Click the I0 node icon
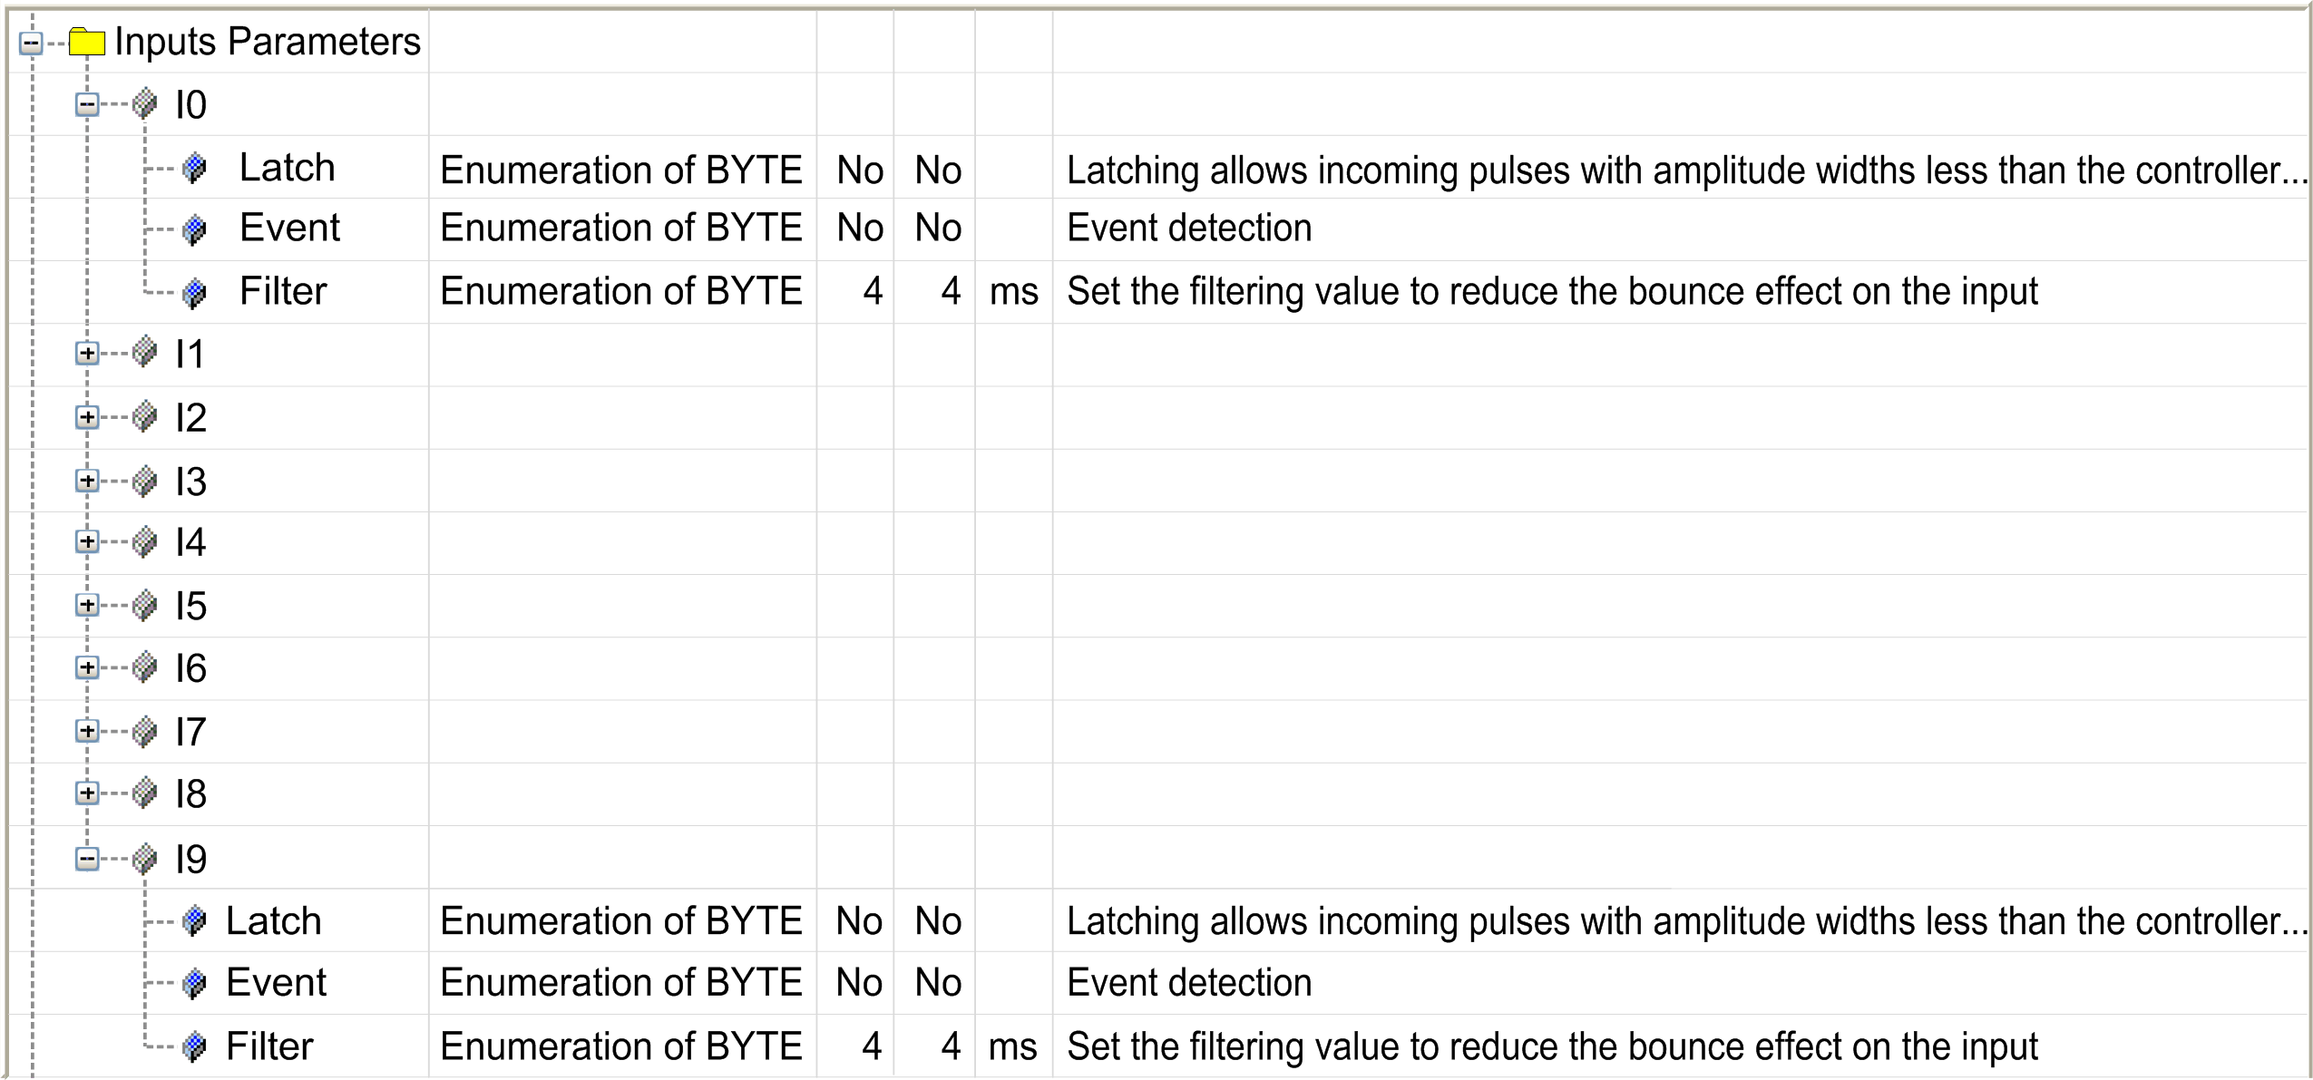The image size is (2313, 1080). click(144, 104)
